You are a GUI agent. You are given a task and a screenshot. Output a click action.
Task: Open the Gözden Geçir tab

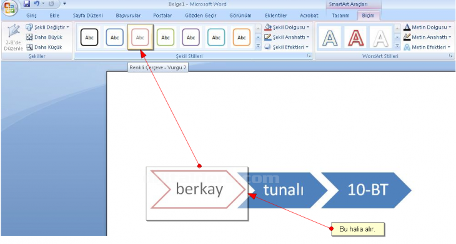(x=201, y=16)
